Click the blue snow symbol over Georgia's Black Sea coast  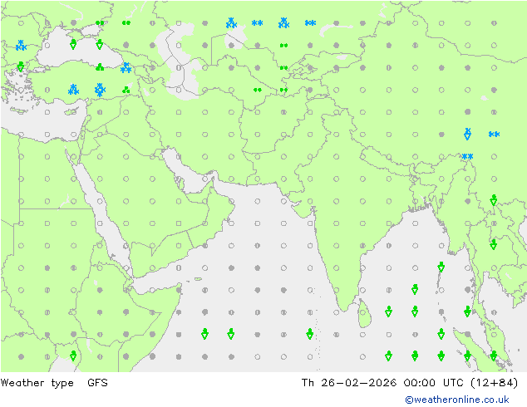coord(126,67)
